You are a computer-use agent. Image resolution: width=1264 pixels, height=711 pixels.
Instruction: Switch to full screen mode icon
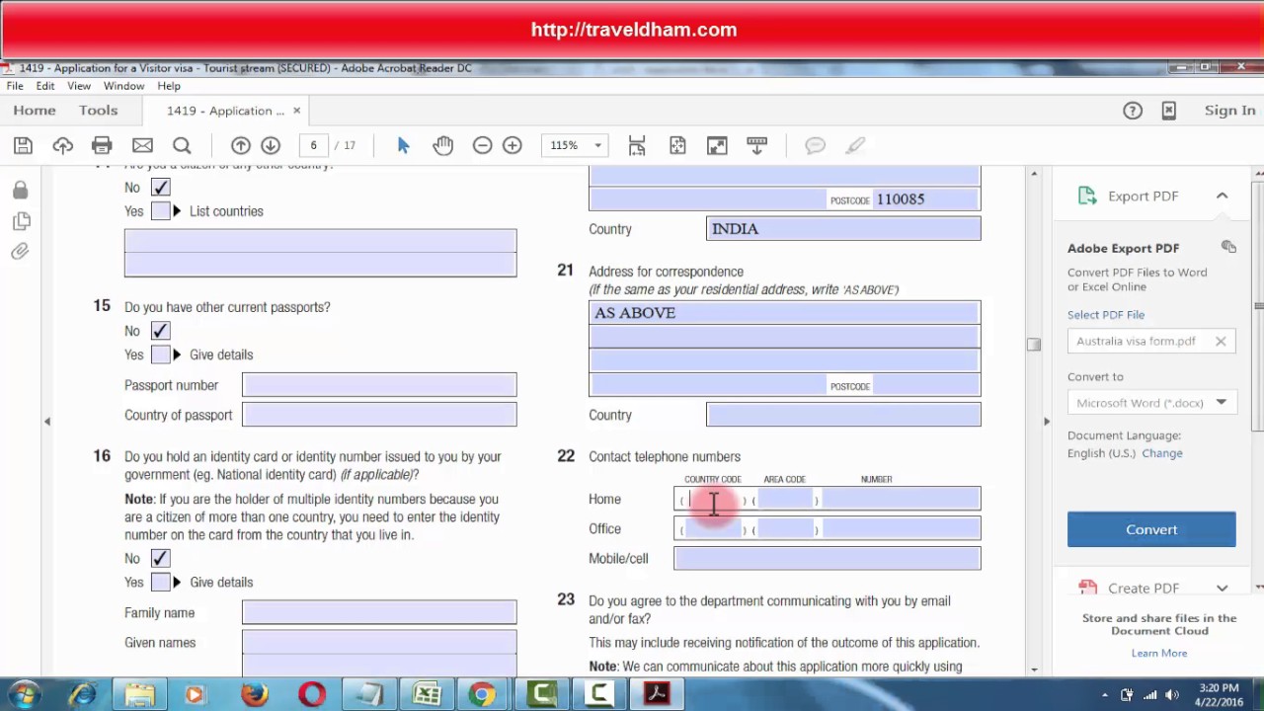point(717,146)
